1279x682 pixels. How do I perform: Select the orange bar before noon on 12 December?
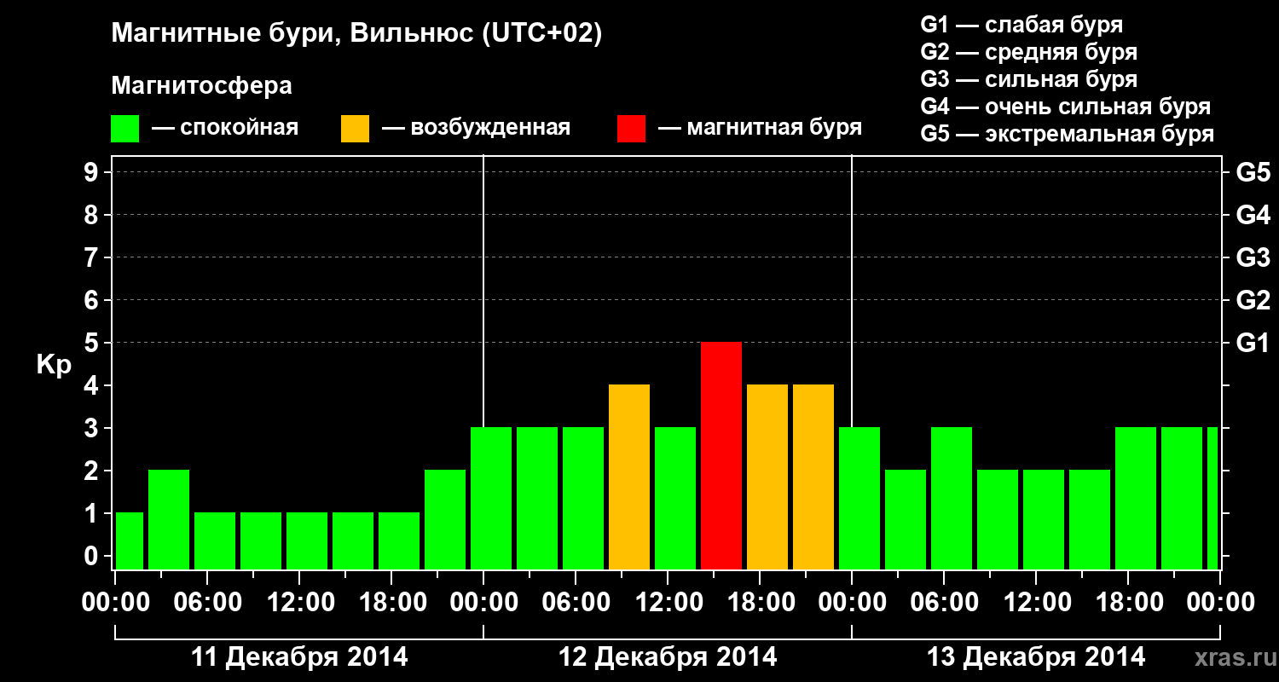(x=629, y=477)
